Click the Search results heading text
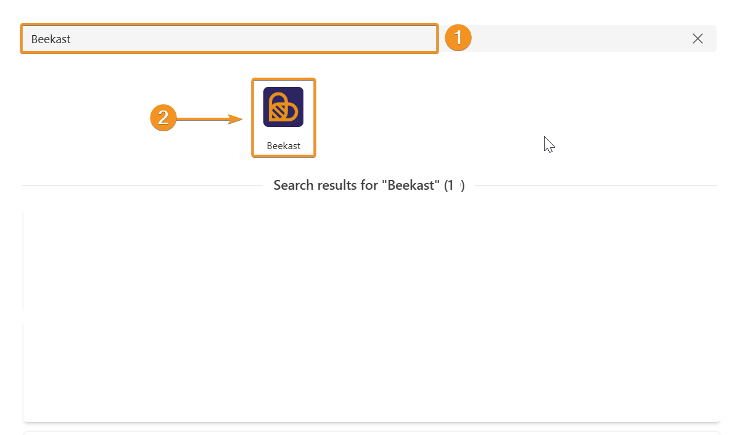Viewport: 737px width, 435px height. click(x=369, y=185)
